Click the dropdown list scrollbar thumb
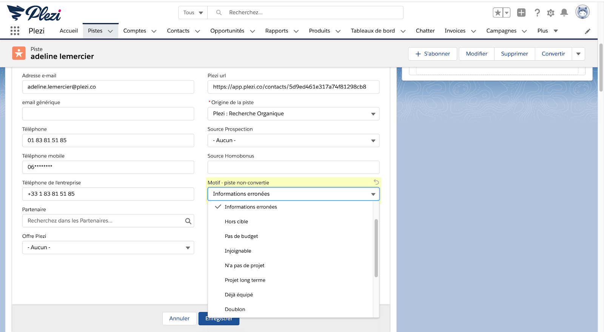Image resolution: width=604 pixels, height=332 pixels. coord(376,248)
